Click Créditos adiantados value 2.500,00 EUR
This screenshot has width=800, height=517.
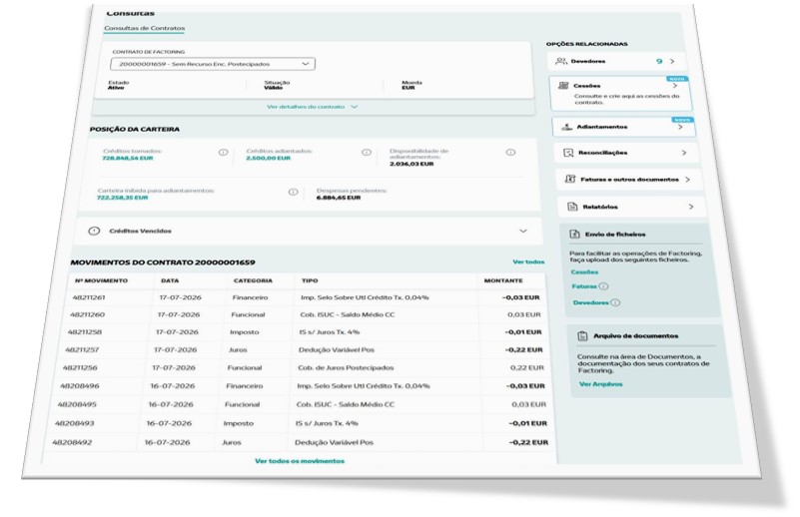point(269,159)
